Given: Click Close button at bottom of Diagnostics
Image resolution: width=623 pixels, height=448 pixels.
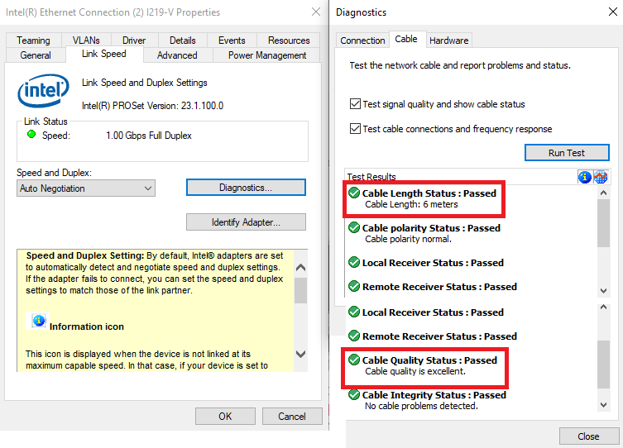Looking at the screenshot, I should click(x=588, y=436).
